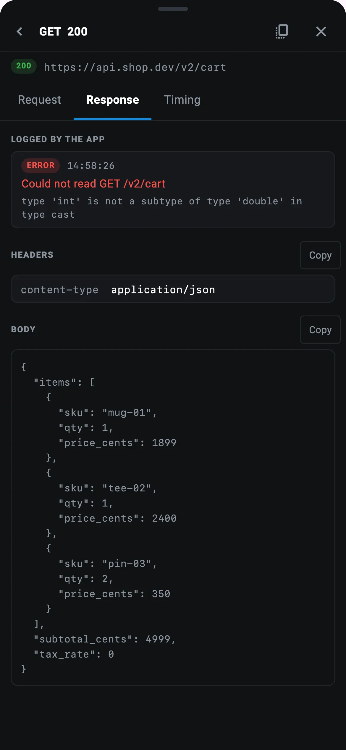The image size is (346, 750).
Task: Copy the response body
Action: [x=320, y=330]
